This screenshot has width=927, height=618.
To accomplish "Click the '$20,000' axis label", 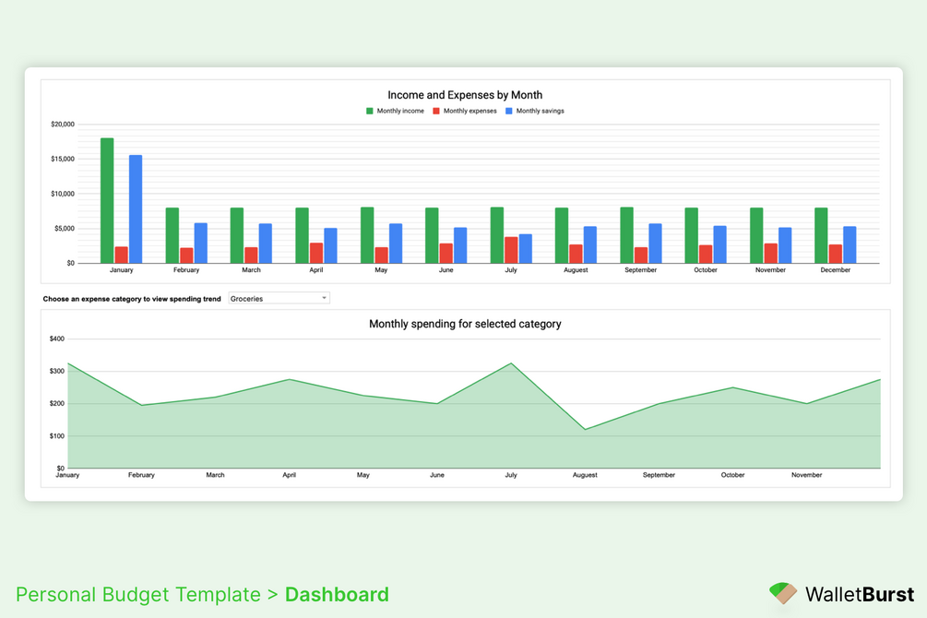I will 63,125.
